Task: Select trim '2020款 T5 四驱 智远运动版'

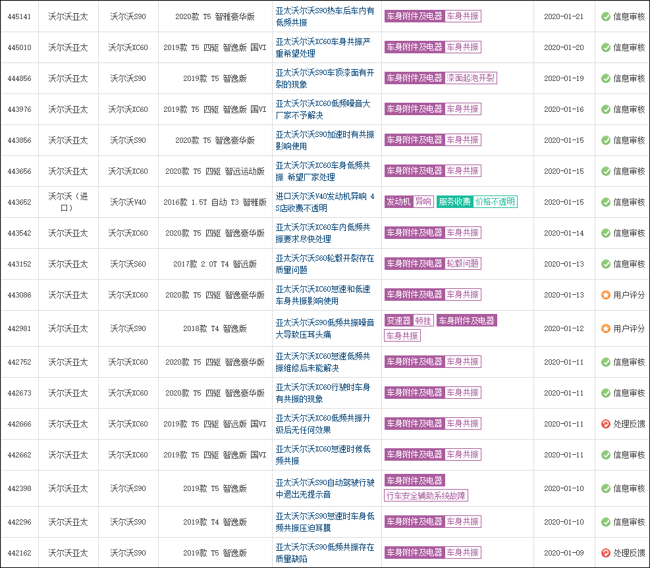Action: tap(215, 171)
